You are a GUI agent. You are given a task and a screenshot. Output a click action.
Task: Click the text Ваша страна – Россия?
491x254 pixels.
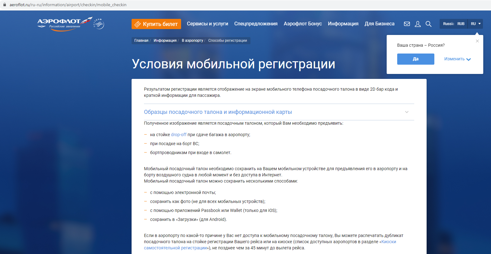pos(421,45)
